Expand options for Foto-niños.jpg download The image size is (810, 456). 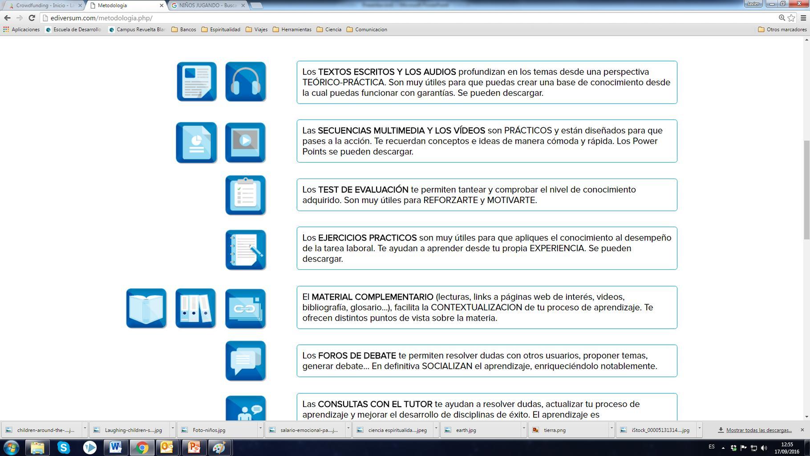(260, 430)
